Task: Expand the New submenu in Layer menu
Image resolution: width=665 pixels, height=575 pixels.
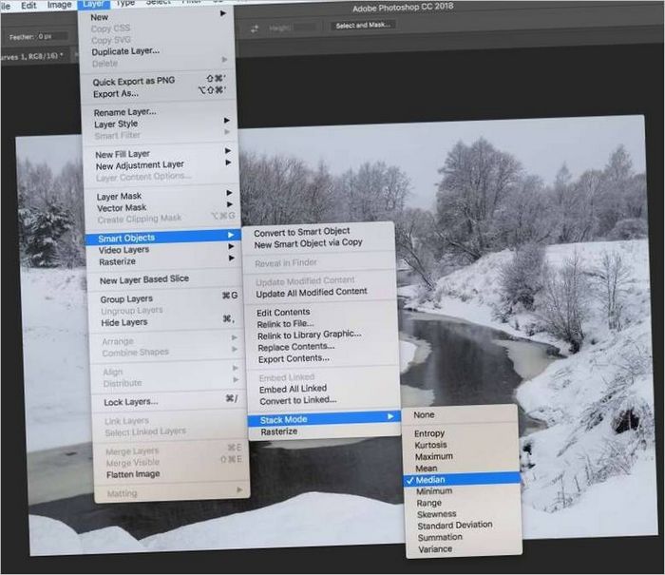Action: pyautogui.click(x=157, y=17)
